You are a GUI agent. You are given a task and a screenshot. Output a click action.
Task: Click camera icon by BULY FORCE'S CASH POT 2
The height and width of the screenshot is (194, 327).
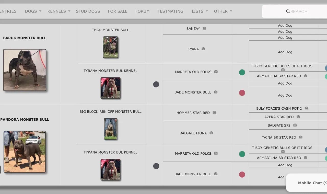[306, 108]
